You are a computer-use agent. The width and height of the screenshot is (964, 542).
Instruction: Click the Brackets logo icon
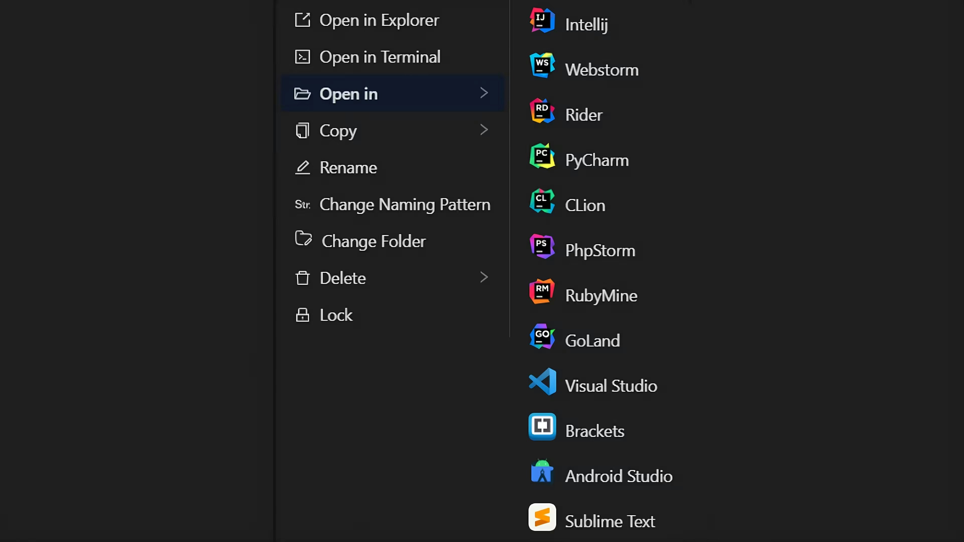coord(542,427)
